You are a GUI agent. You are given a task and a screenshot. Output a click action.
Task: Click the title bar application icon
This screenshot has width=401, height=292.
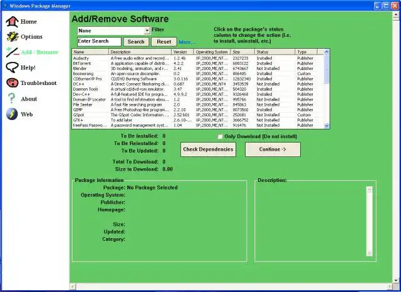tap(4, 6)
